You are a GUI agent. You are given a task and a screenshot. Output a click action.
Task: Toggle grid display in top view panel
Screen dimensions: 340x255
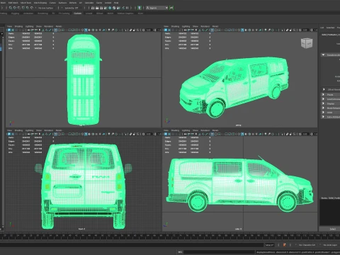55,30
